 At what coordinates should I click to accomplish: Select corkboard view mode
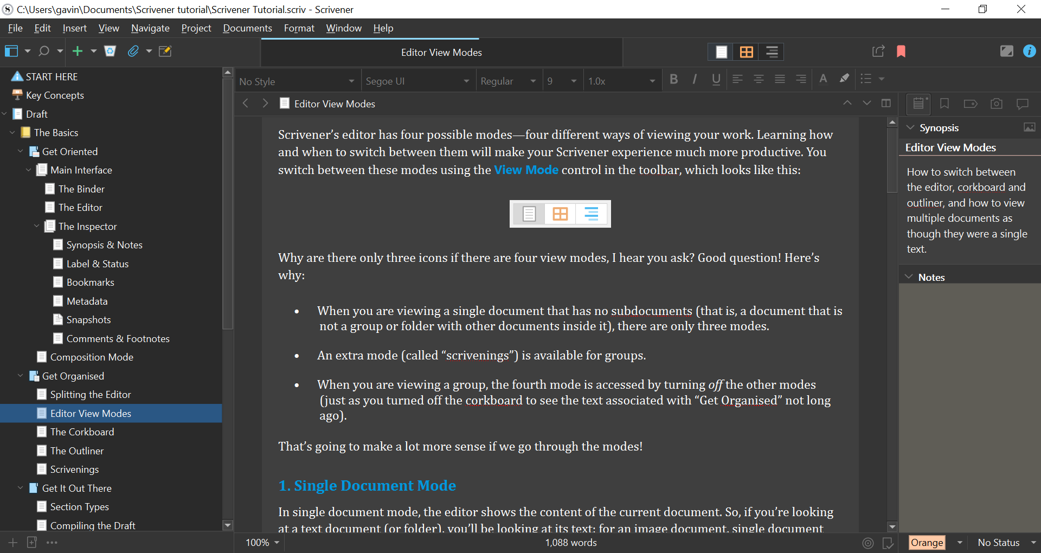746,52
